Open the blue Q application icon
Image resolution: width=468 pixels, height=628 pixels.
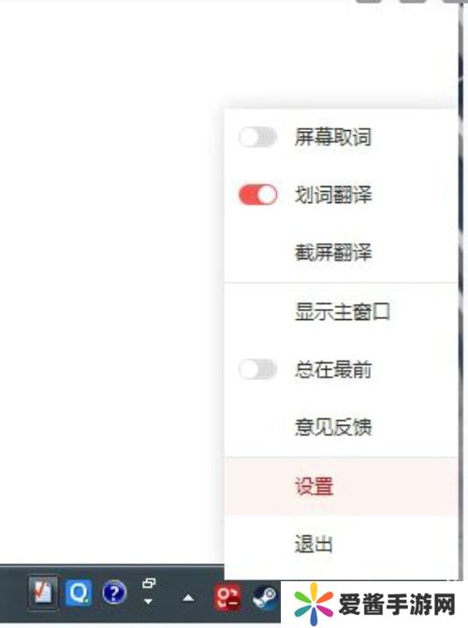[x=78, y=593]
